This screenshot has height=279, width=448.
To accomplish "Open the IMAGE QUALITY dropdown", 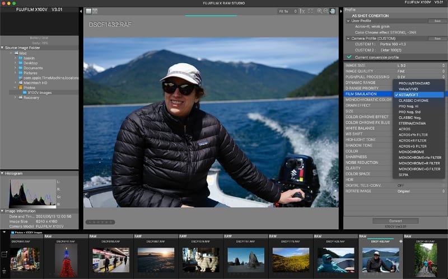I will click(421, 71).
